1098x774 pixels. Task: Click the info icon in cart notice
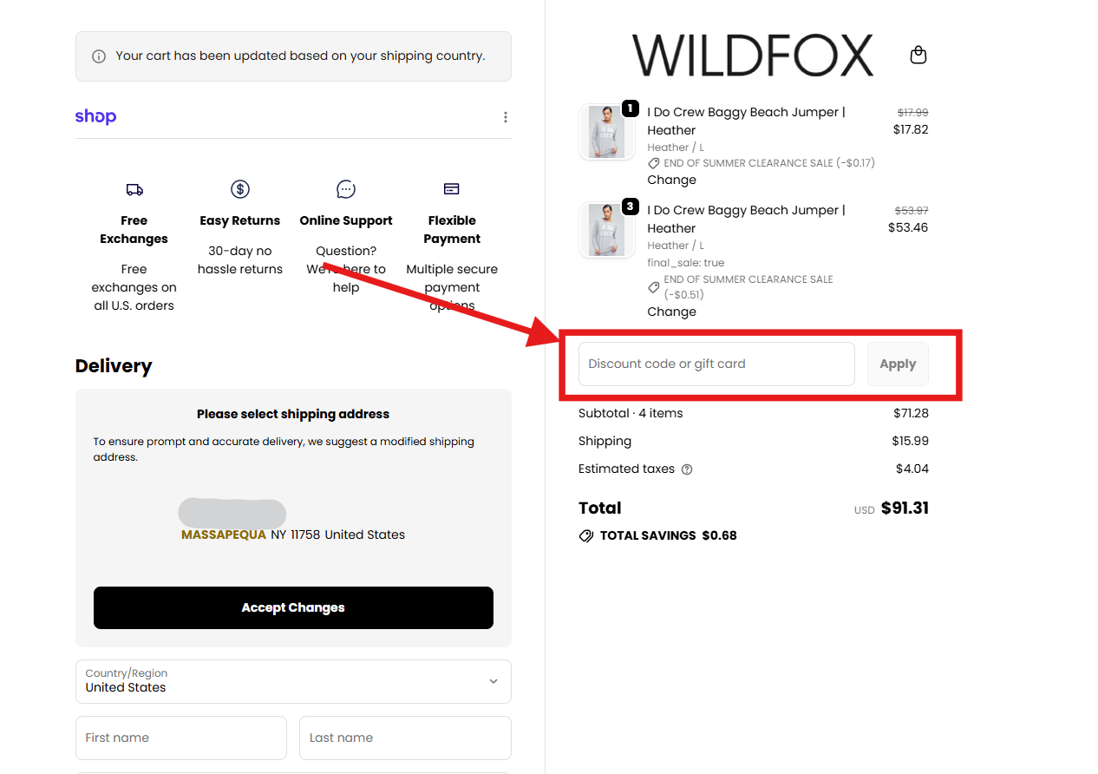pos(99,56)
